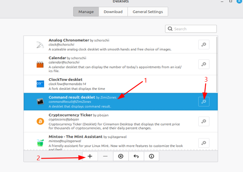243x172 pixels.
Task: Click the undo restore arrow button
Action: 136,156
